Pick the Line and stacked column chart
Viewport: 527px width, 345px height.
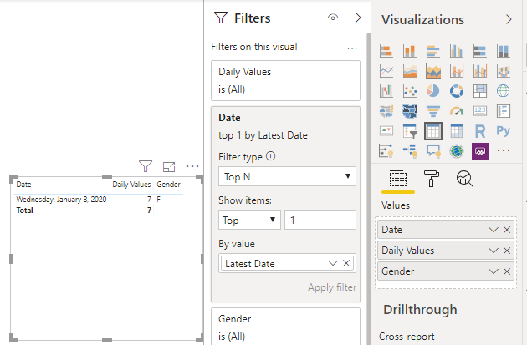[x=457, y=71]
